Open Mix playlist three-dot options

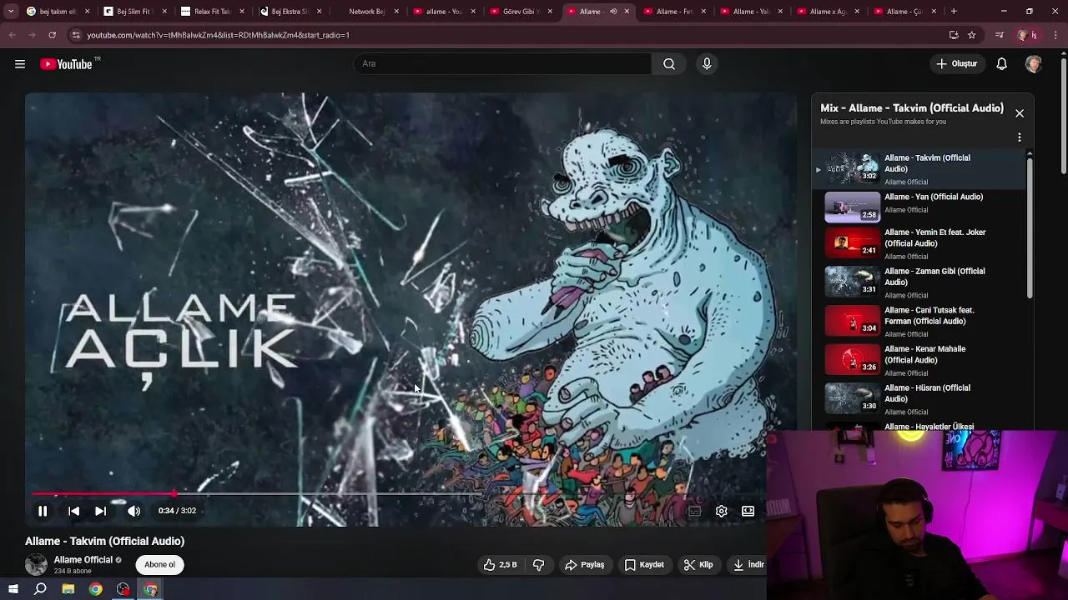click(1020, 137)
